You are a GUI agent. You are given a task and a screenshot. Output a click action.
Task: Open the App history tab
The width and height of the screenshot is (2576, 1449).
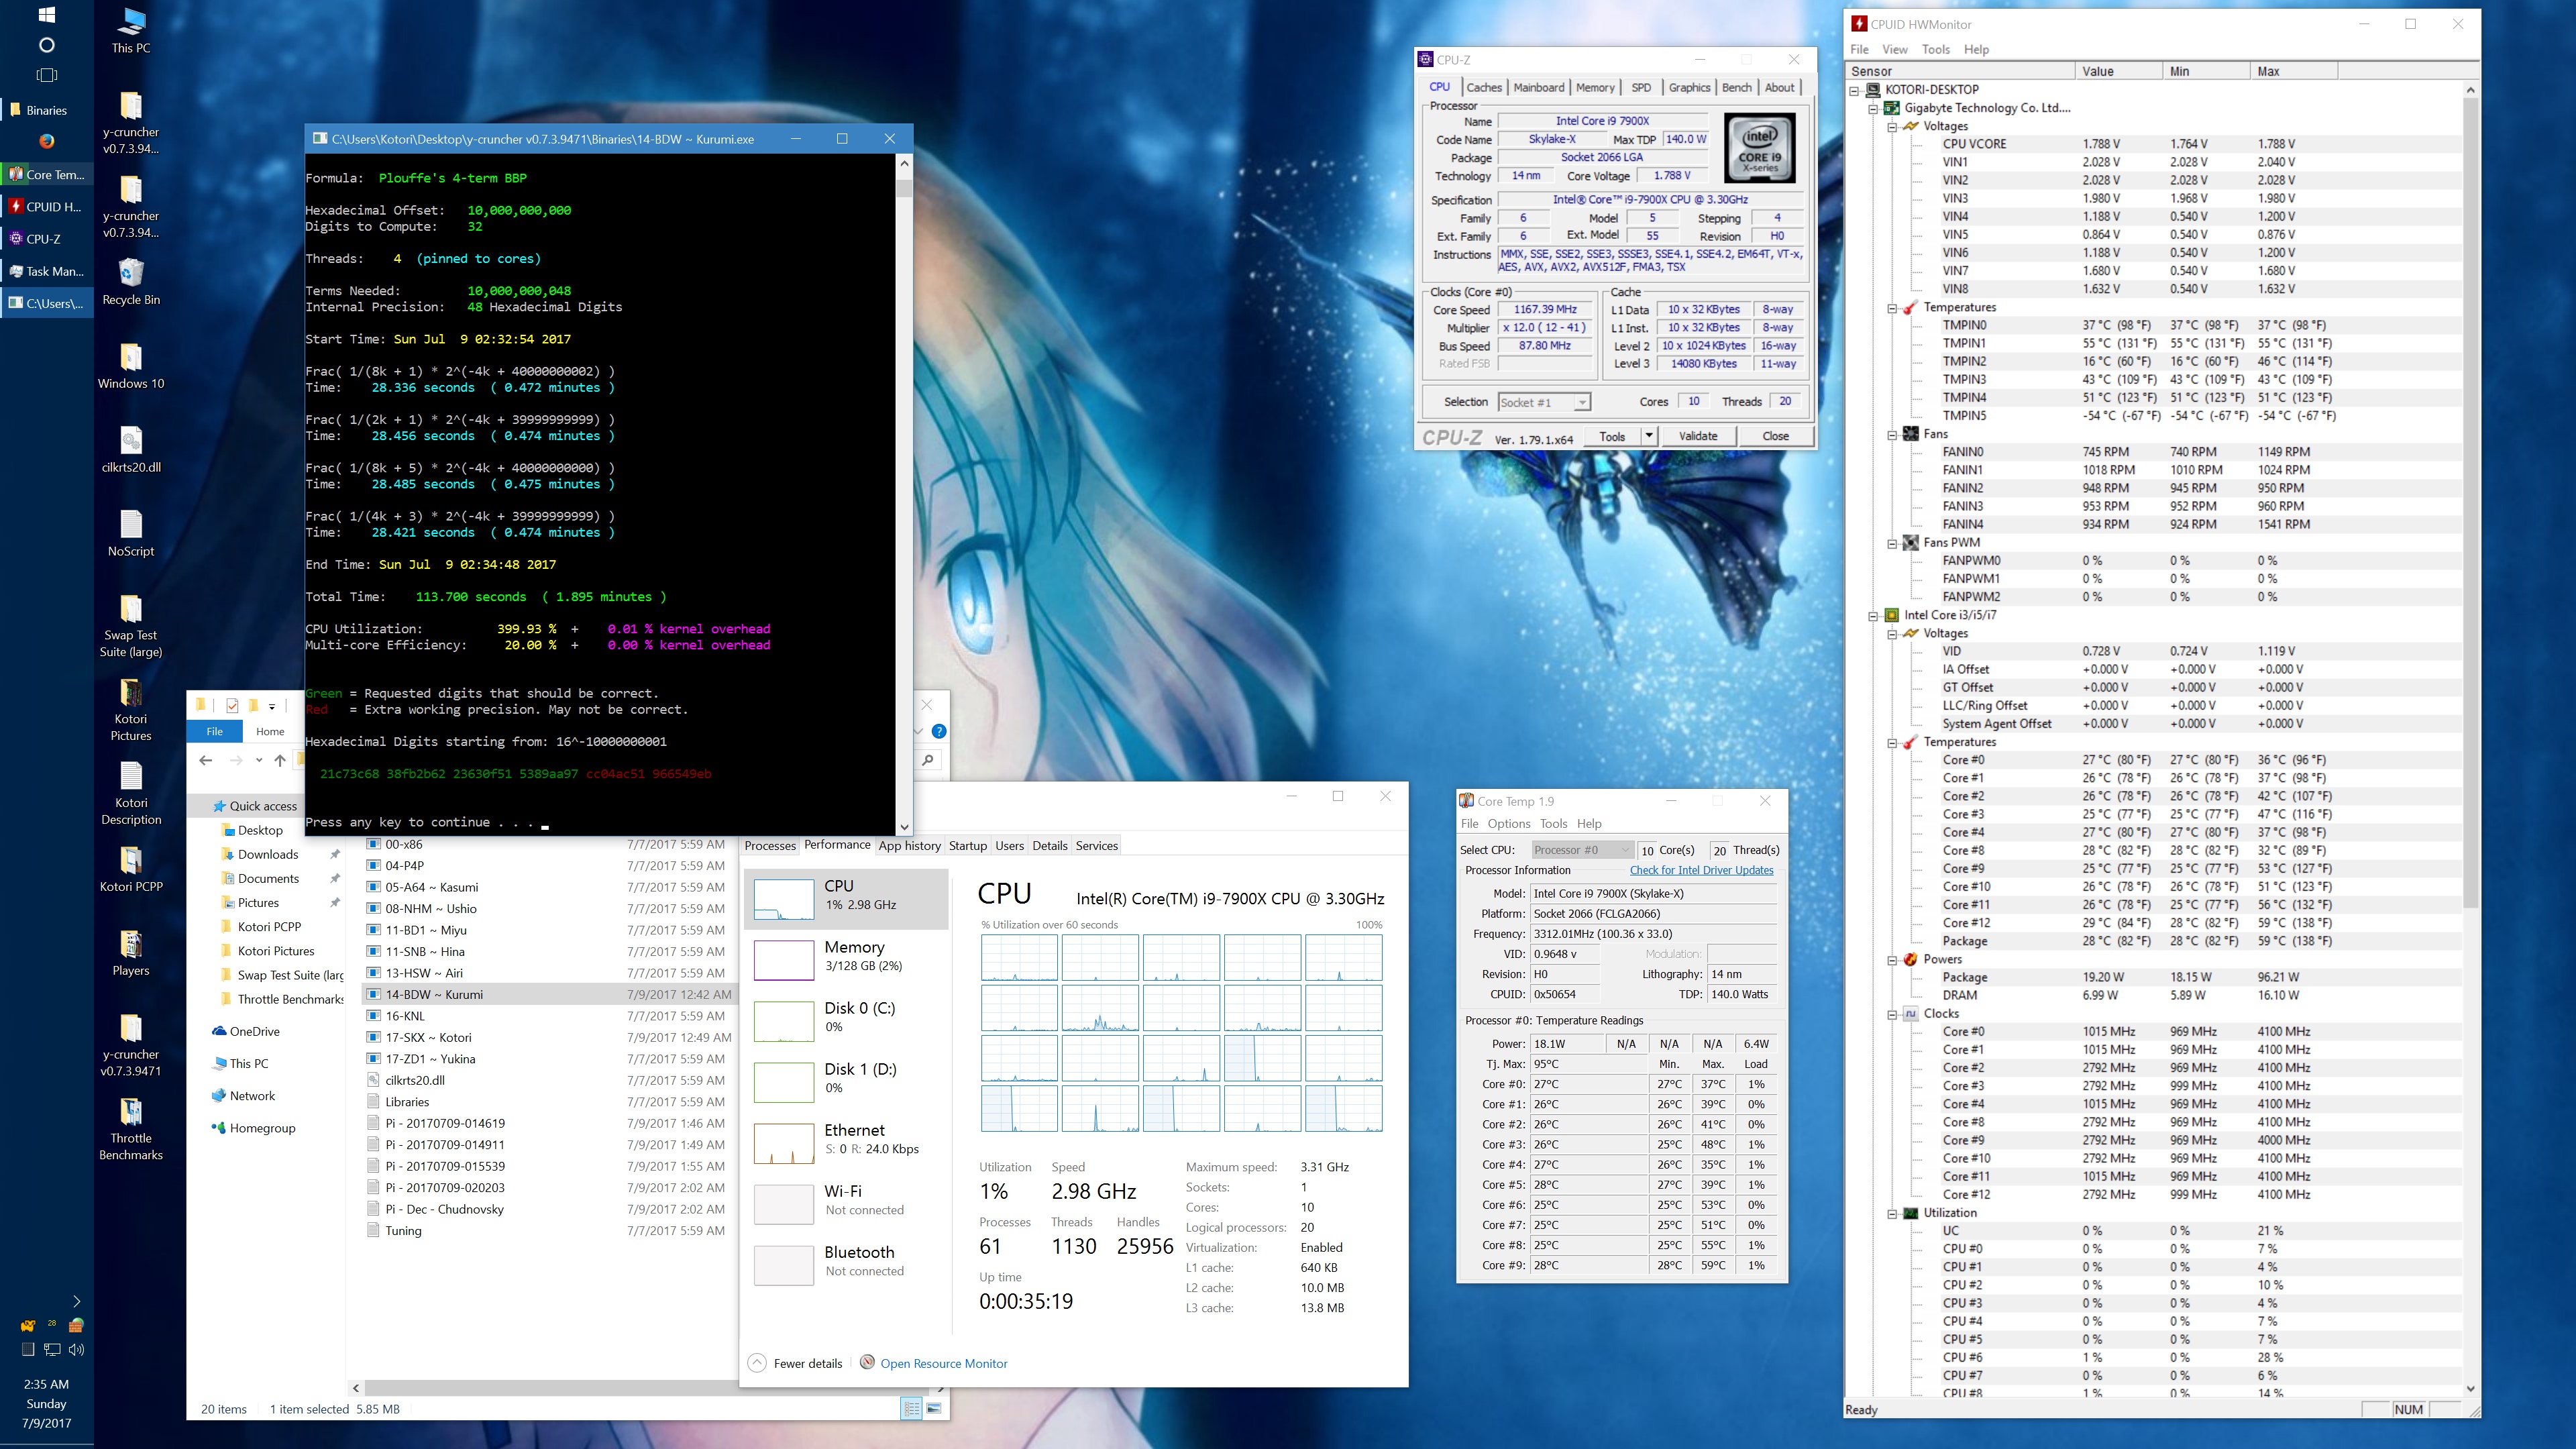pyautogui.click(x=909, y=845)
